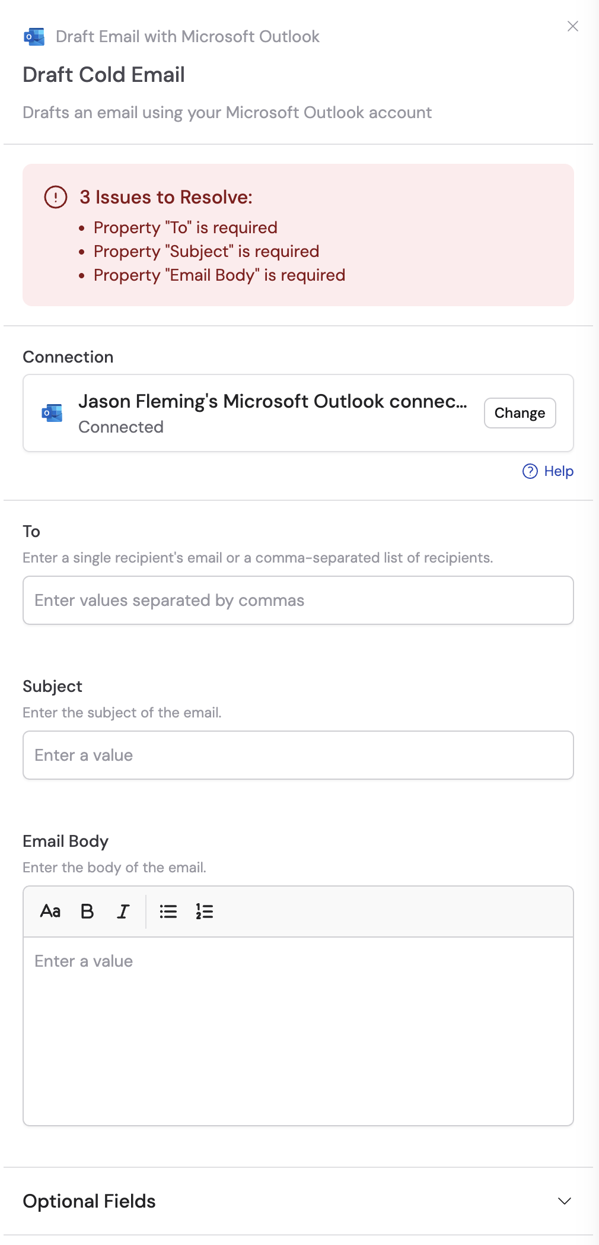This screenshot has width=599, height=1245.
Task: Click into the To recipients field
Action: coord(298,600)
